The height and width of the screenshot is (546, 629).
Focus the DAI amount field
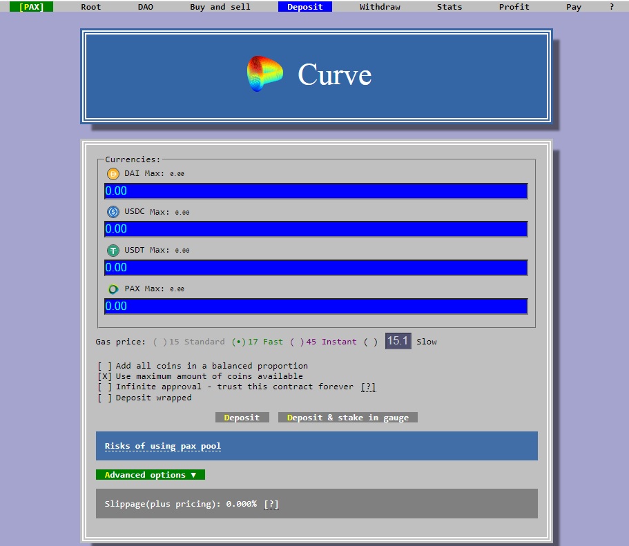[316, 191]
